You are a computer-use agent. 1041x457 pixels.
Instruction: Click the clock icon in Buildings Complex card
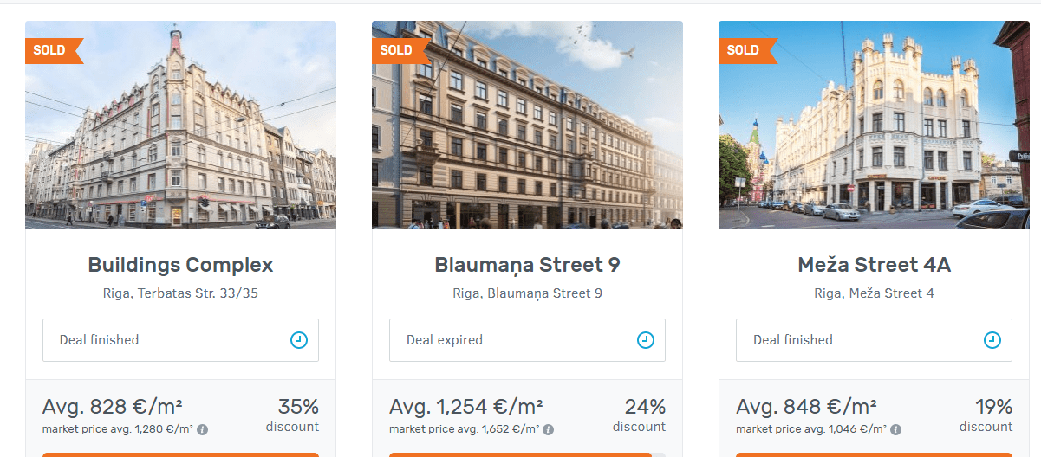298,340
